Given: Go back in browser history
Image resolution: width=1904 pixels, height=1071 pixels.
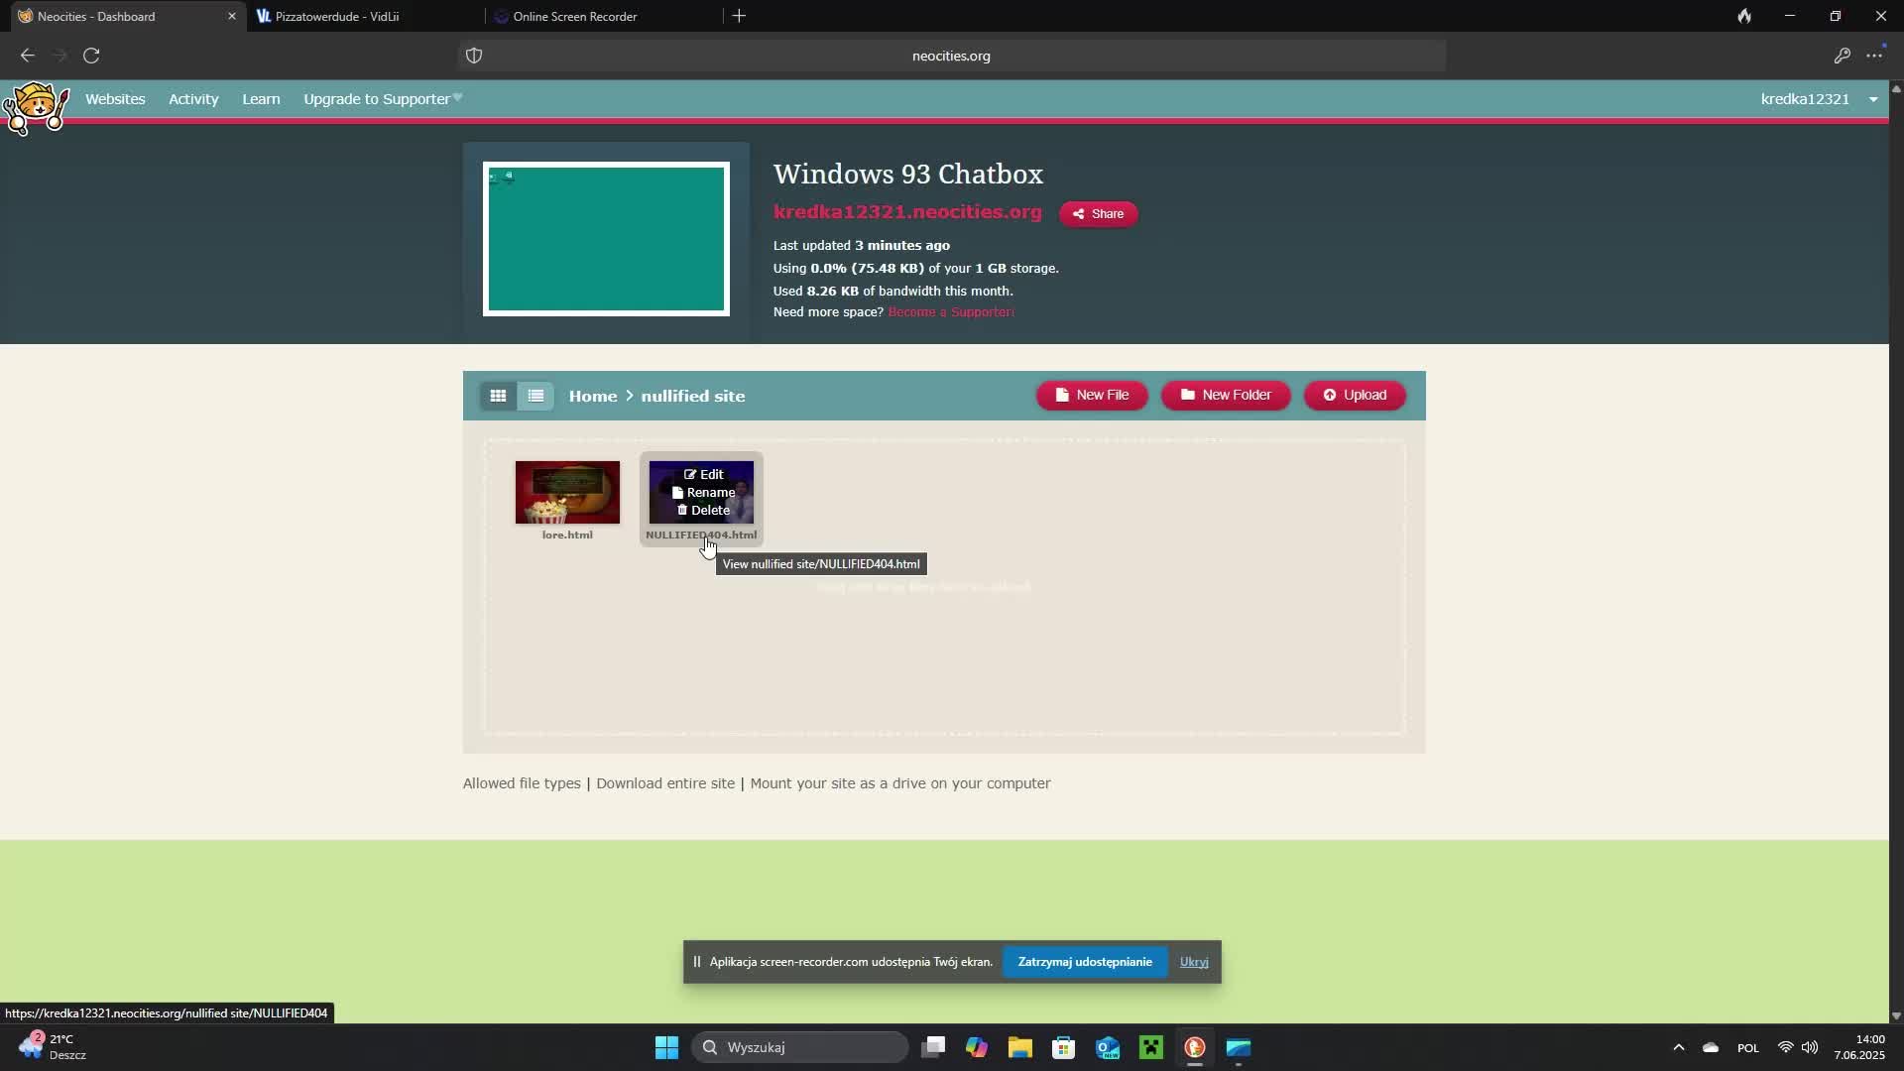Looking at the screenshot, I should 27,56.
